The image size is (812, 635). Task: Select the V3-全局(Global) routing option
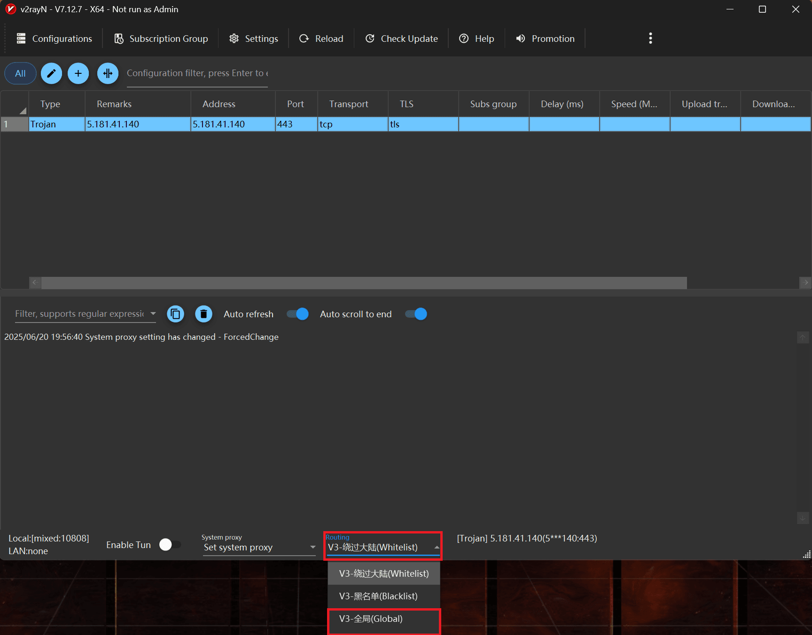click(x=370, y=619)
